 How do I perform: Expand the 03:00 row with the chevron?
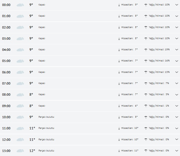tap(176, 39)
